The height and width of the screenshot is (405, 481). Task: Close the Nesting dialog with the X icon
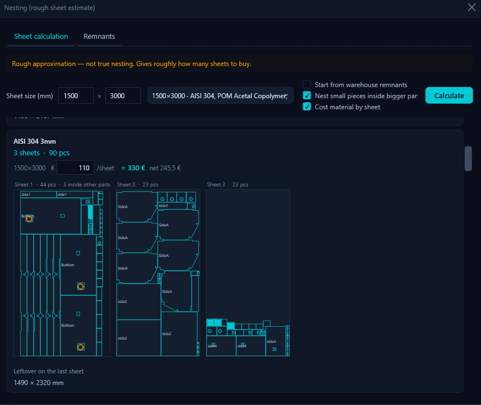[472, 7]
